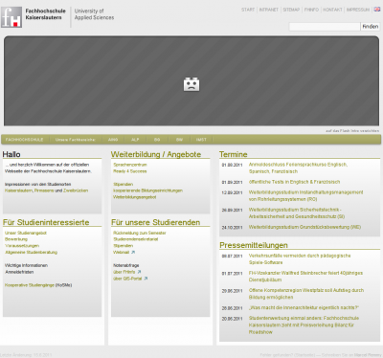
Task: Open the Unser Studienangebot link
Action: click(26, 233)
